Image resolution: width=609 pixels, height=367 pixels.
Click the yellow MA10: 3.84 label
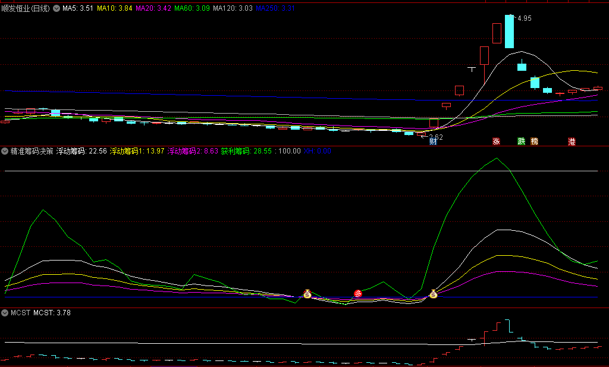115,8
